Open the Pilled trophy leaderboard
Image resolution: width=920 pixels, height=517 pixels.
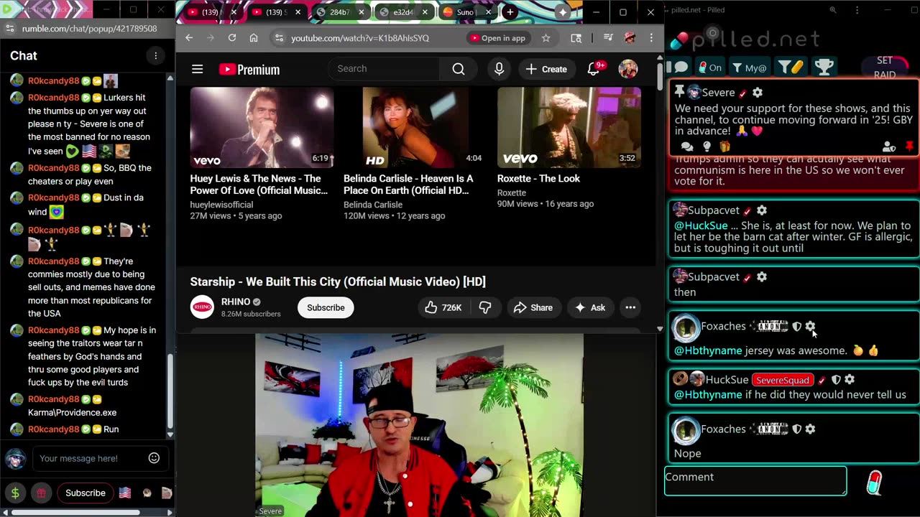click(x=824, y=67)
